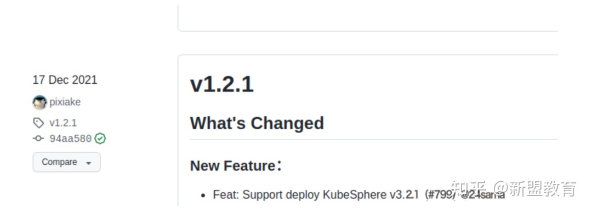
Task: Click the Compare button
Action: [66, 162]
